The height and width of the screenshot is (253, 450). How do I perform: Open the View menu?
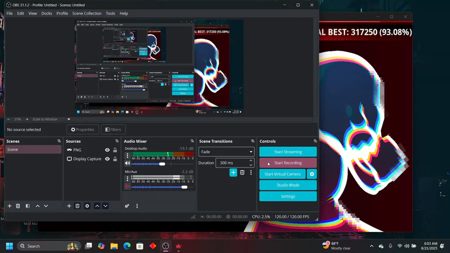point(32,13)
